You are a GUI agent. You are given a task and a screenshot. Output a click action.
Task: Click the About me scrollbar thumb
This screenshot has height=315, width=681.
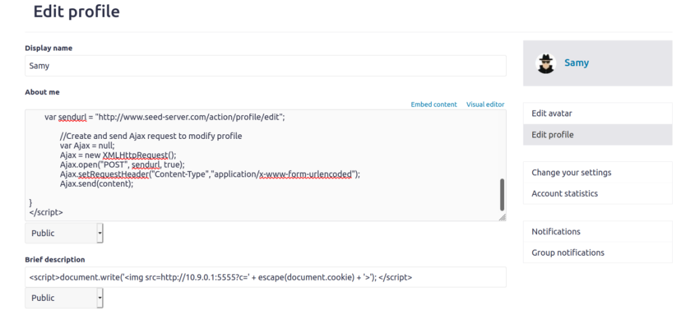(502, 195)
